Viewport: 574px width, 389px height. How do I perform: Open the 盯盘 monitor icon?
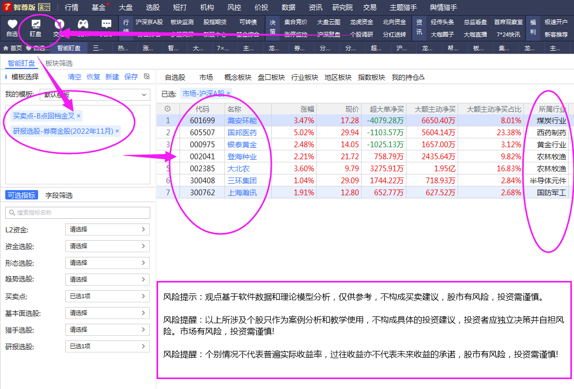pos(35,28)
